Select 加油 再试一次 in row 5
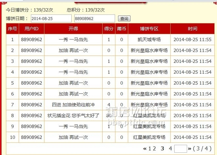Image resolution: width=217 pixels, height=155 pixels. pos(73,83)
